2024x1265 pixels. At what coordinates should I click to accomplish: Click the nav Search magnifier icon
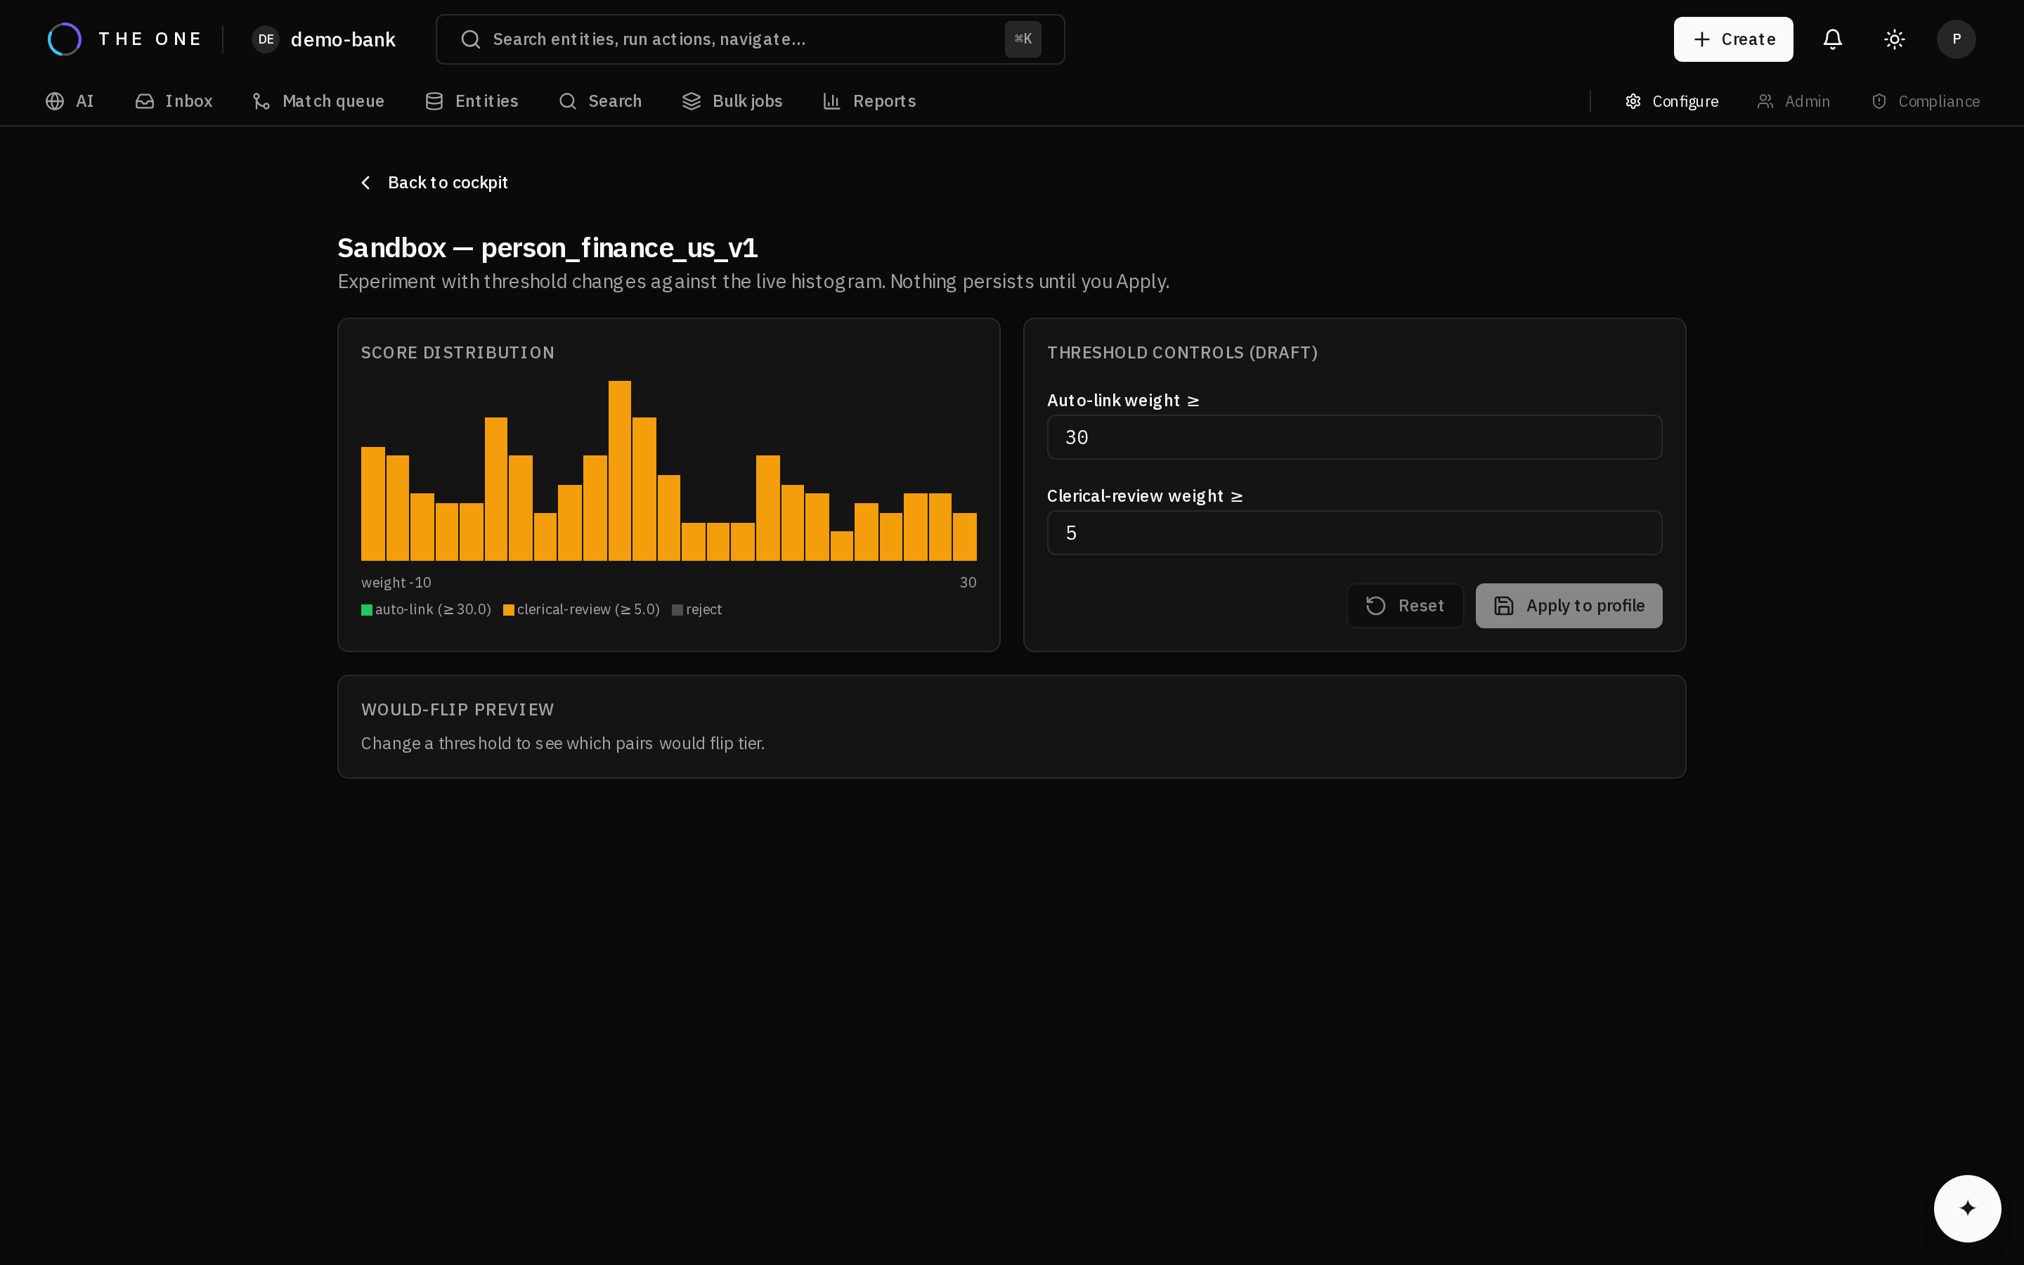click(x=568, y=101)
